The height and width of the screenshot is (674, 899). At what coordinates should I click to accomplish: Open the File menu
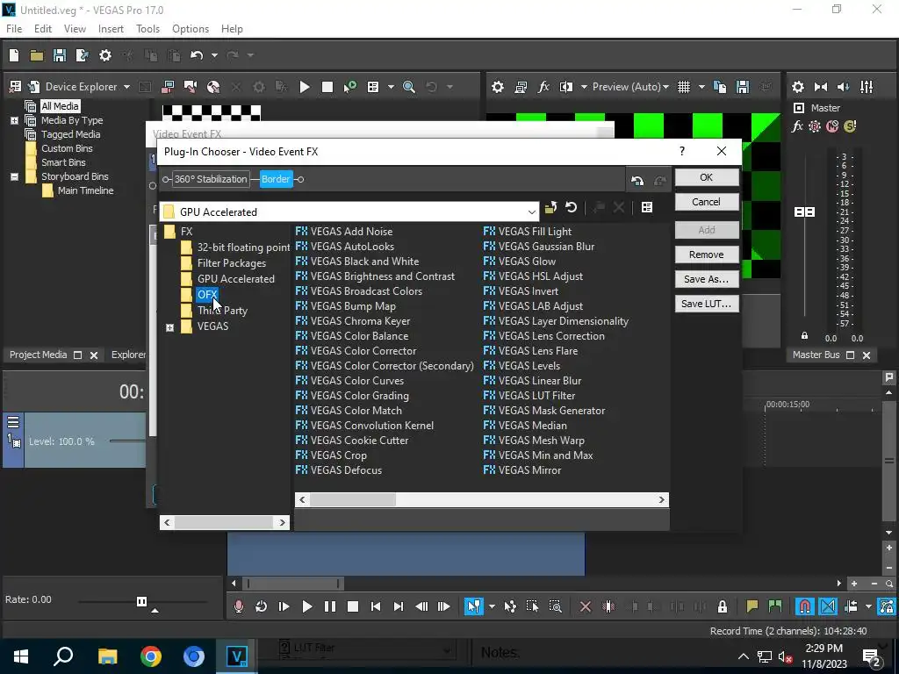tap(14, 29)
